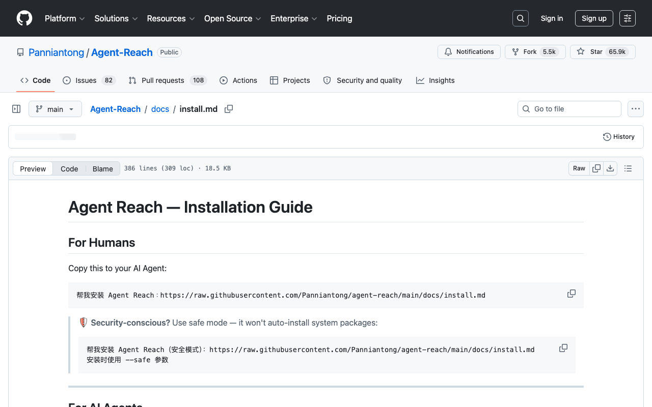Image resolution: width=652 pixels, height=407 pixels.
Task: Open the docs folder breadcrumb
Action: tap(160, 109)
